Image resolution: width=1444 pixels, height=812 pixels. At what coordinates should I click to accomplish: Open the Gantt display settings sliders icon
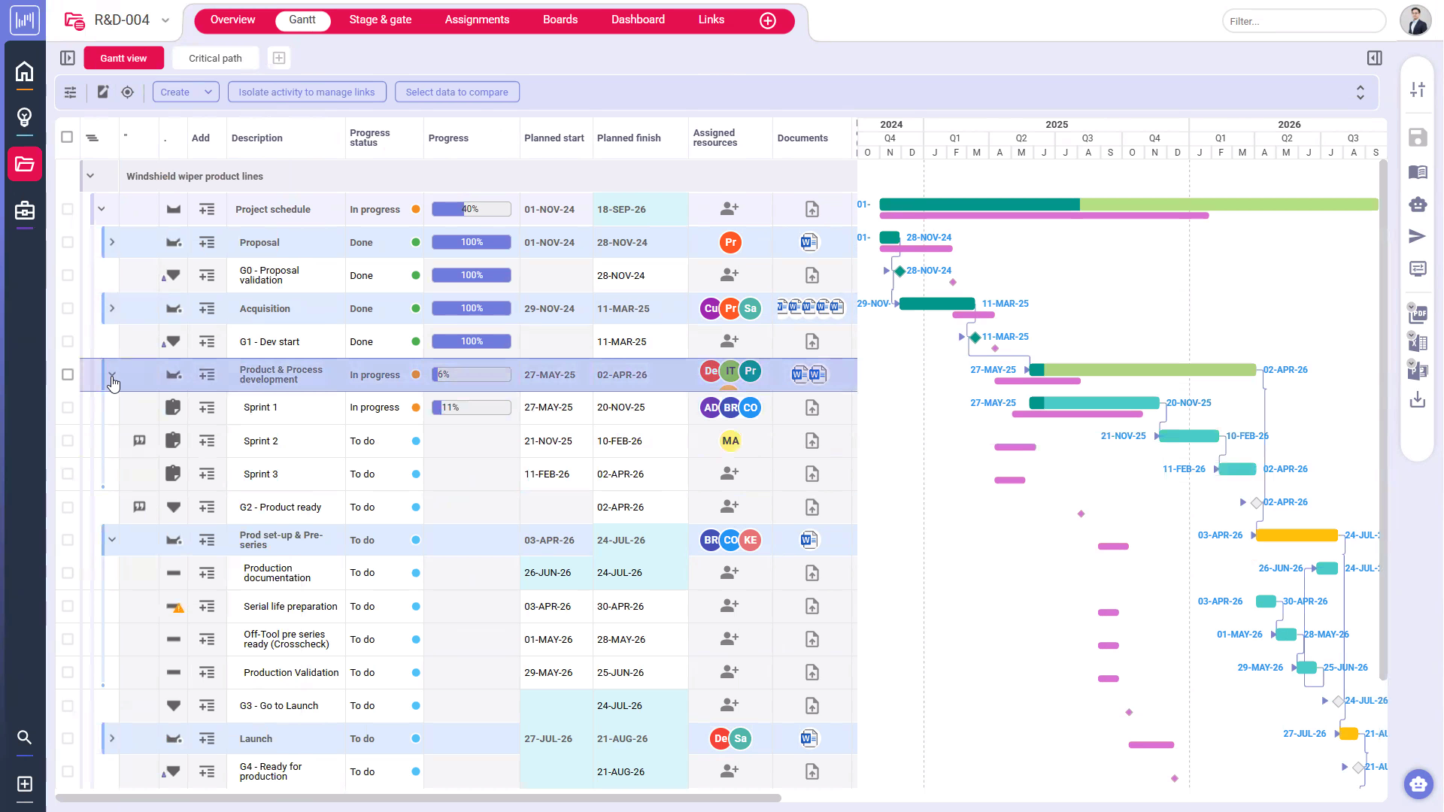[x=70, y=92]
